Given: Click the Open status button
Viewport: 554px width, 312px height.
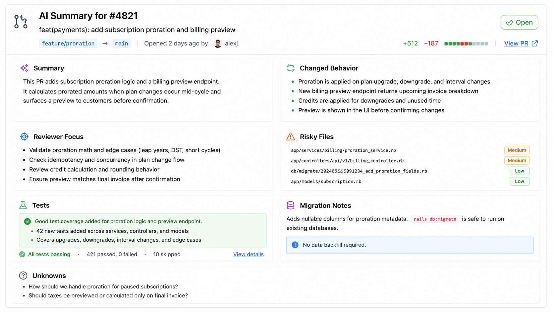Looking at the screenshot, I should click(x=519, y=23).
